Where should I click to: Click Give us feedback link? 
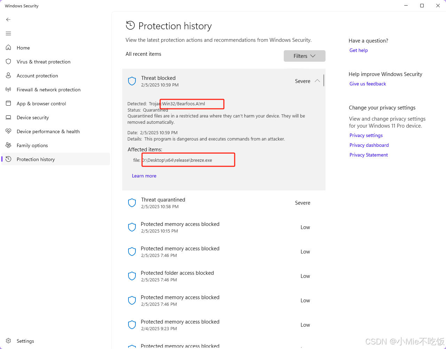click(368, 84)
